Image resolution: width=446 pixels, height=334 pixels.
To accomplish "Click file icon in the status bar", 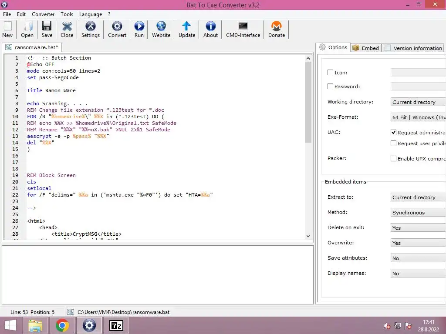I will pos(71,312).
